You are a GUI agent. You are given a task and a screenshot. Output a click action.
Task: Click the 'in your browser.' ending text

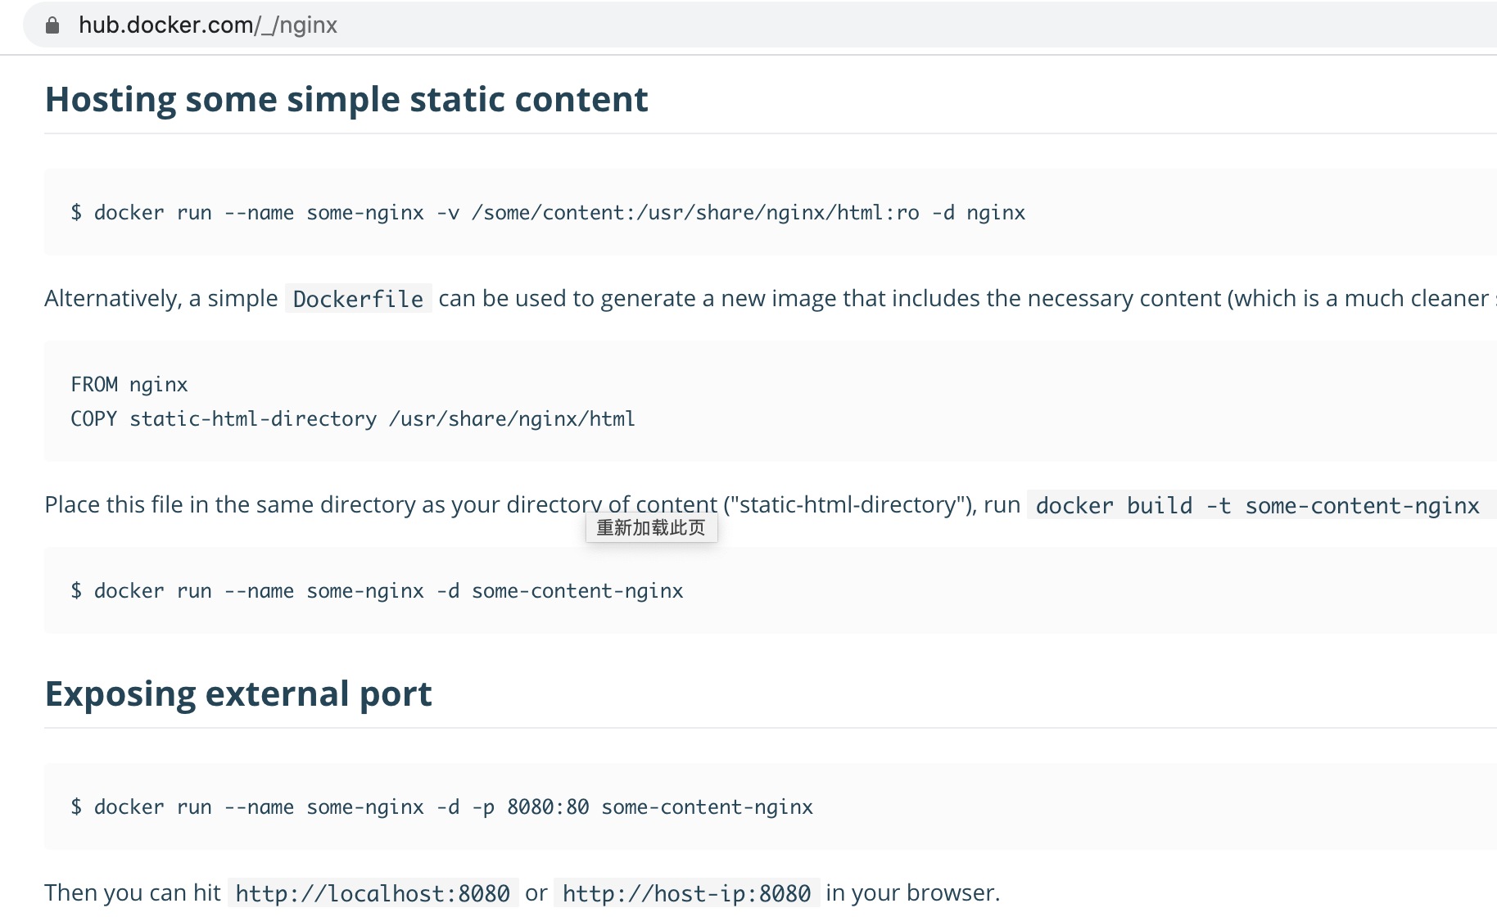[x=912, y=893]
